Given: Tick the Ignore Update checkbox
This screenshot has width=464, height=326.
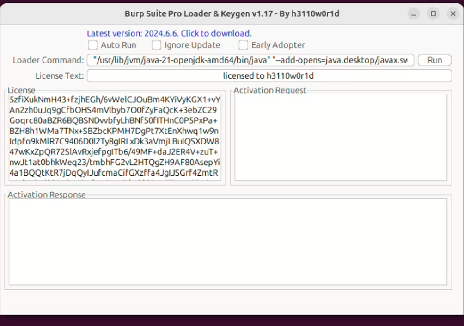Looking at the screenshot, I should 156,45.
